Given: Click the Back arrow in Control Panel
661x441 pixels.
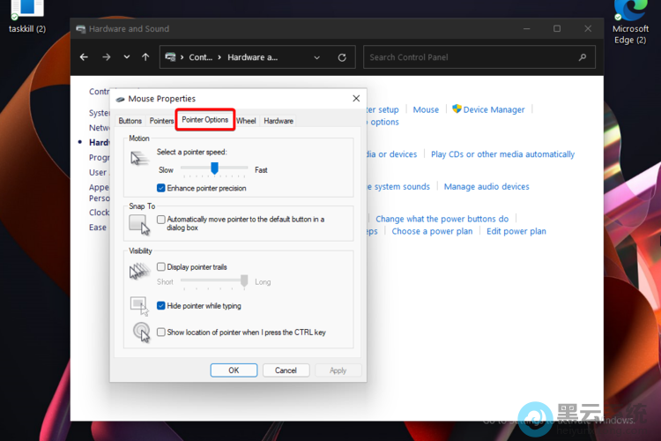Looking at the screenshot, I should pos(85,57).
